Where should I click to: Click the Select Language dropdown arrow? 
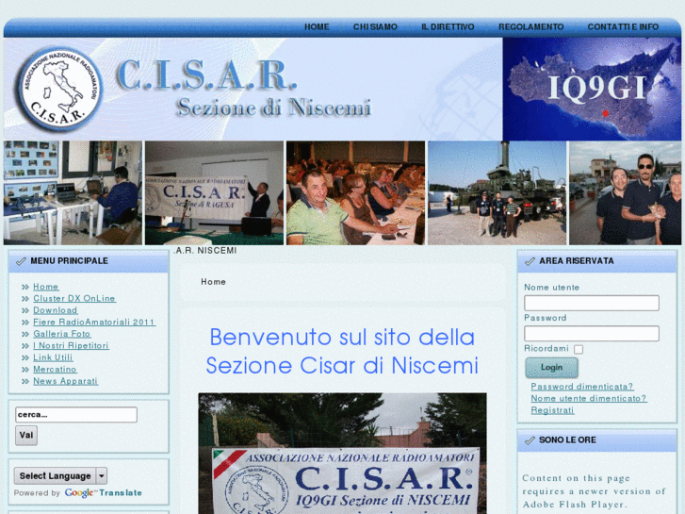[x=102, y=476]
